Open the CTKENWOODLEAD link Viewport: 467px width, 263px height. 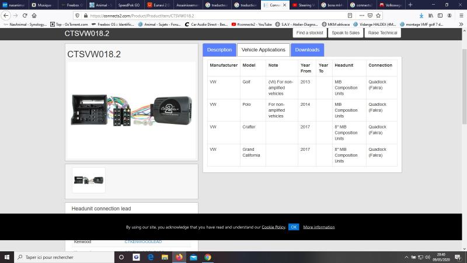(143, 241)
